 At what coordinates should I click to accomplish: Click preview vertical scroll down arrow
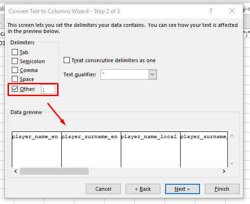click(x=232, y=163)
